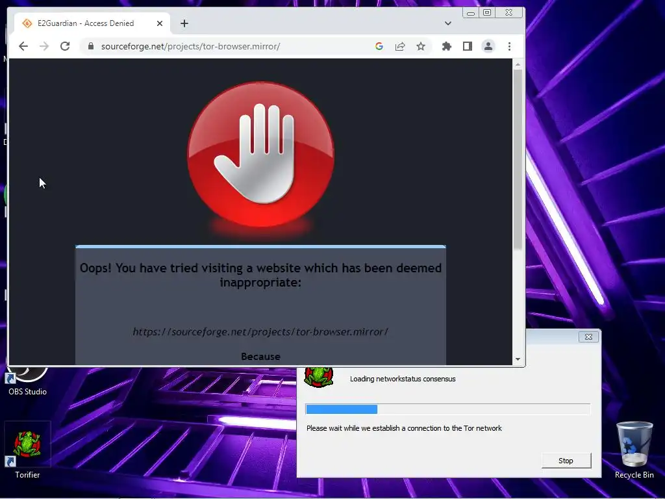This screenshot has height=499, width=665.
Task: Expand the tab search chevron
Action: [448, 23]
